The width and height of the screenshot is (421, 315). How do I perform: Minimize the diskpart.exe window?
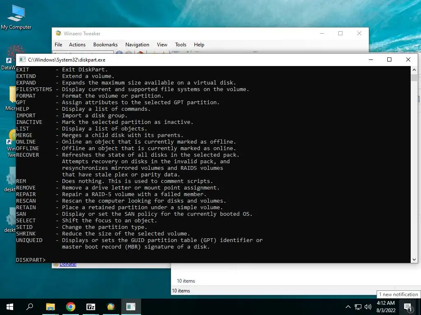point(371,59)
